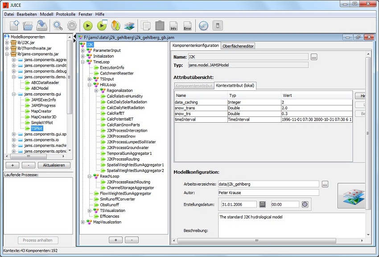Click the layered map toolbar icon

[x=130, y=25]
